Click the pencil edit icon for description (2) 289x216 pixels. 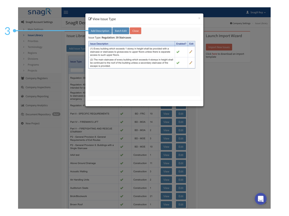point(191,63)
